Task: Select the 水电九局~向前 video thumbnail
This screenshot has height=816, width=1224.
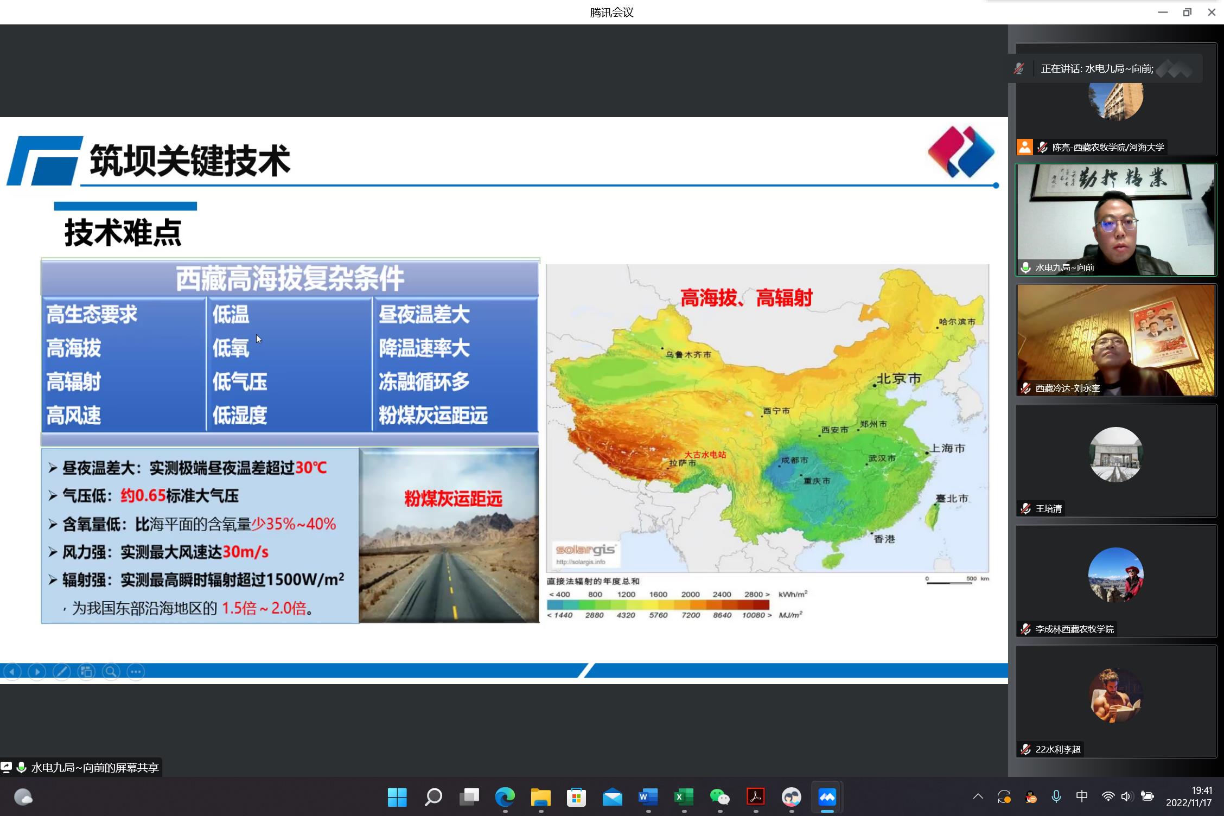Action: [1115, 220]
